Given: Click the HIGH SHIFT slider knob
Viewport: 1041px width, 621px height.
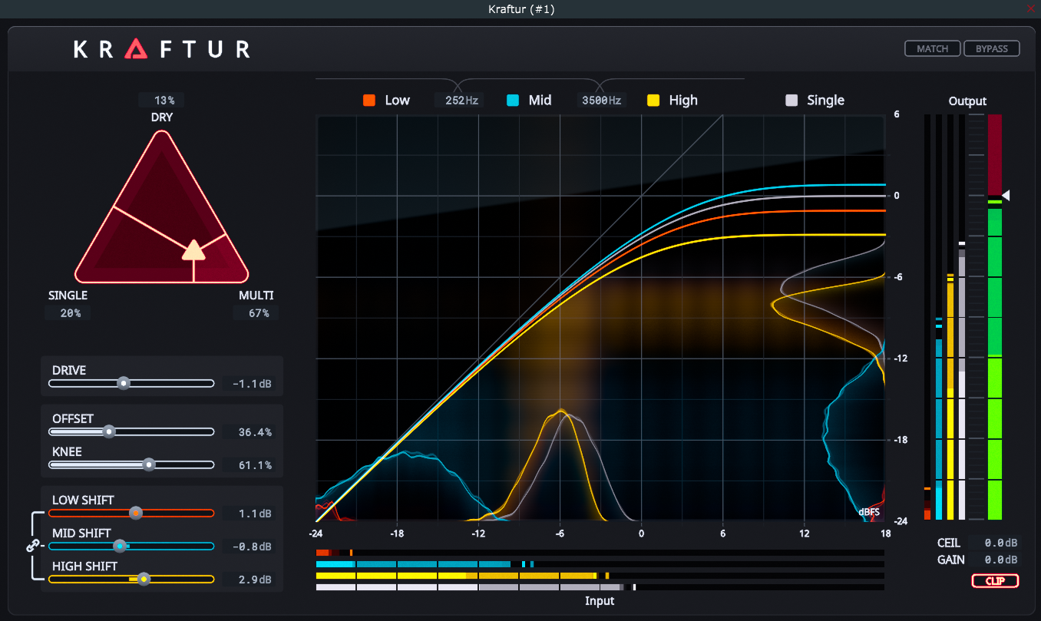Looking at the screenshot, I should pyautogui.click(x=143, y=579).
